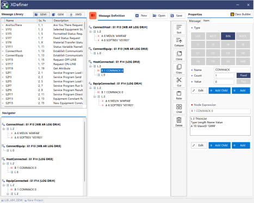Open the Message properties tab
Screen dimensions: 254x203
(195, 21)
